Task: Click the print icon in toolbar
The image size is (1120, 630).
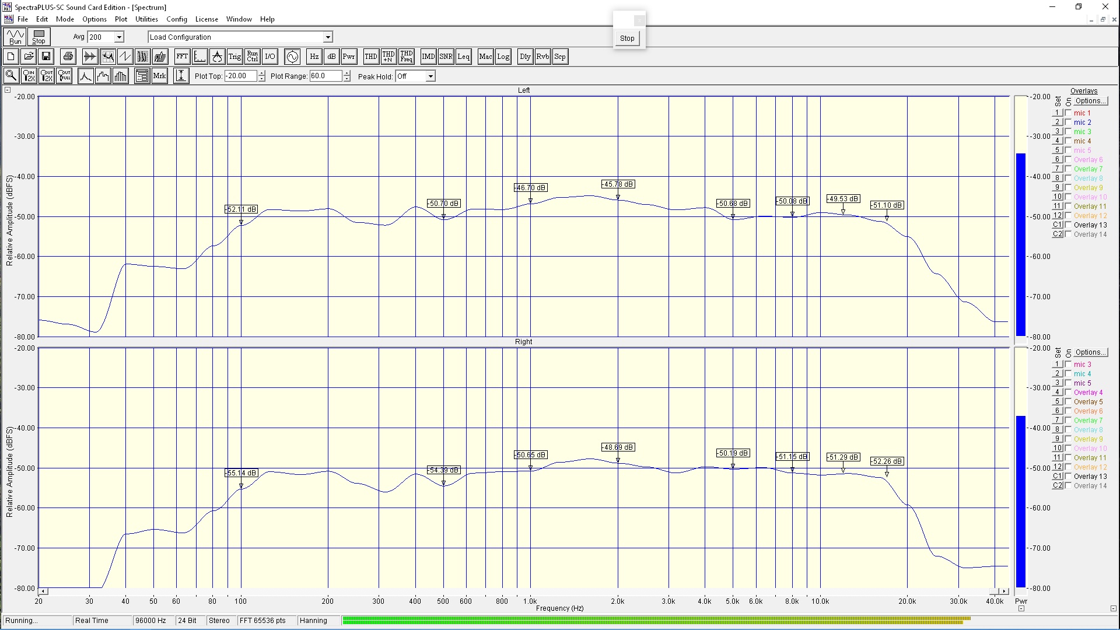Action: click(68, 57)
